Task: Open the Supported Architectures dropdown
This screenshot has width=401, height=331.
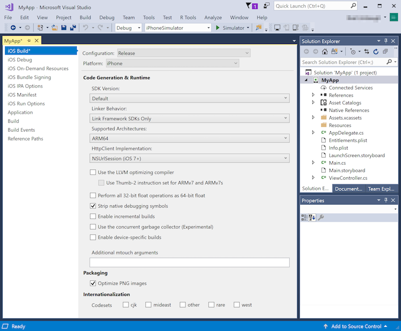Action: [x=189, y=138]
